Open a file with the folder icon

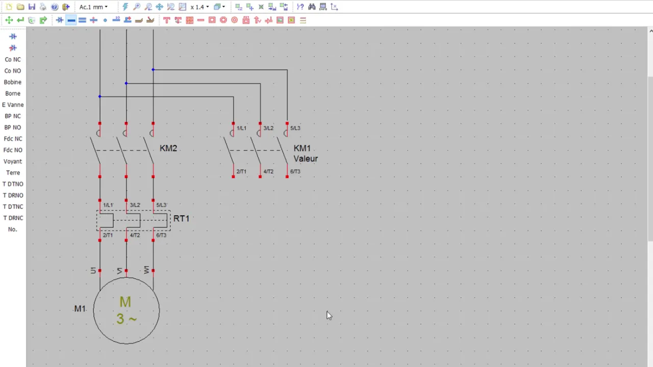20,7
